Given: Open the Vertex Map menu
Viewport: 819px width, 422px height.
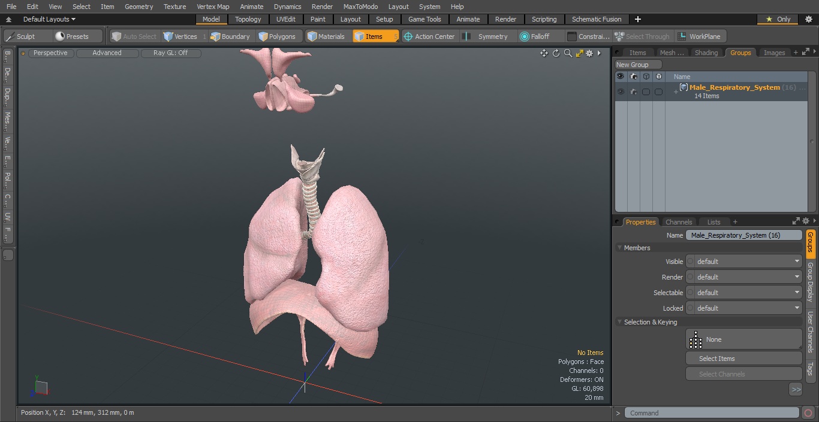Looking at the screenshot, I should [213, 7].
